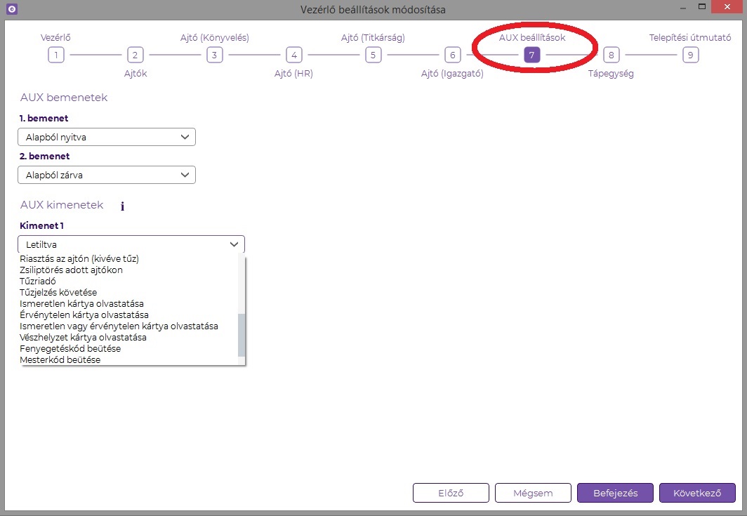Click the Befejezés button
This screenshot has height=516, width=747.
(x=615, y=493)
